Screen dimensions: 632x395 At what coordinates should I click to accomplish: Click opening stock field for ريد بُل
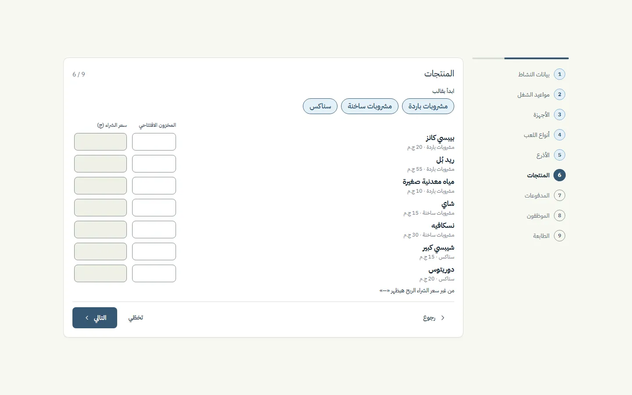click(x=154, y=164)
